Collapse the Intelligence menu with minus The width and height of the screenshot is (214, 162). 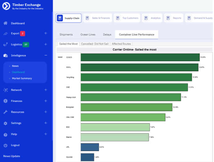click(x=46, y=55)
